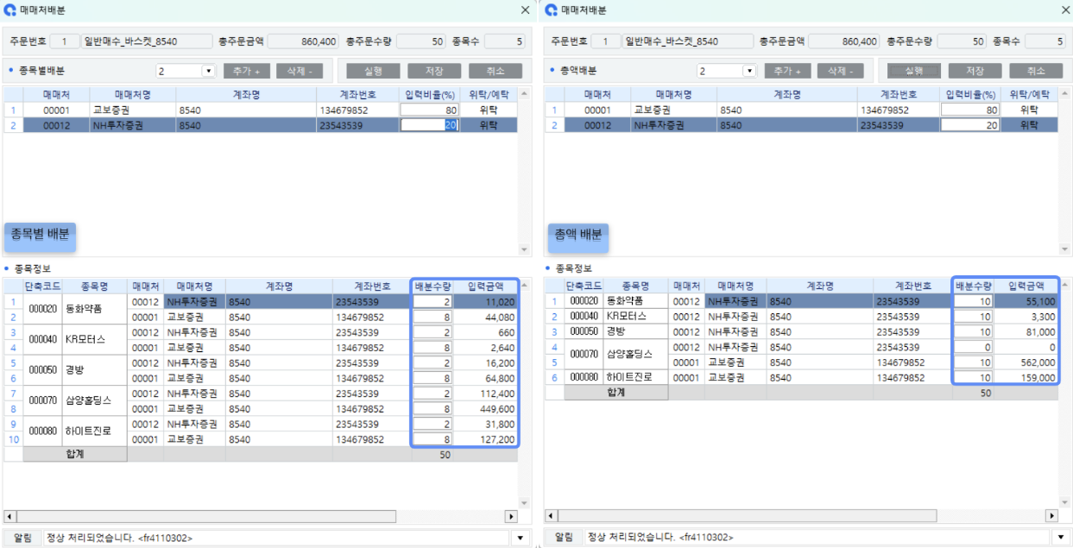Click 배분수량 column header in left 종목정보 table
The height and width of the screenshot is (548, 1073).
(432, 286)
